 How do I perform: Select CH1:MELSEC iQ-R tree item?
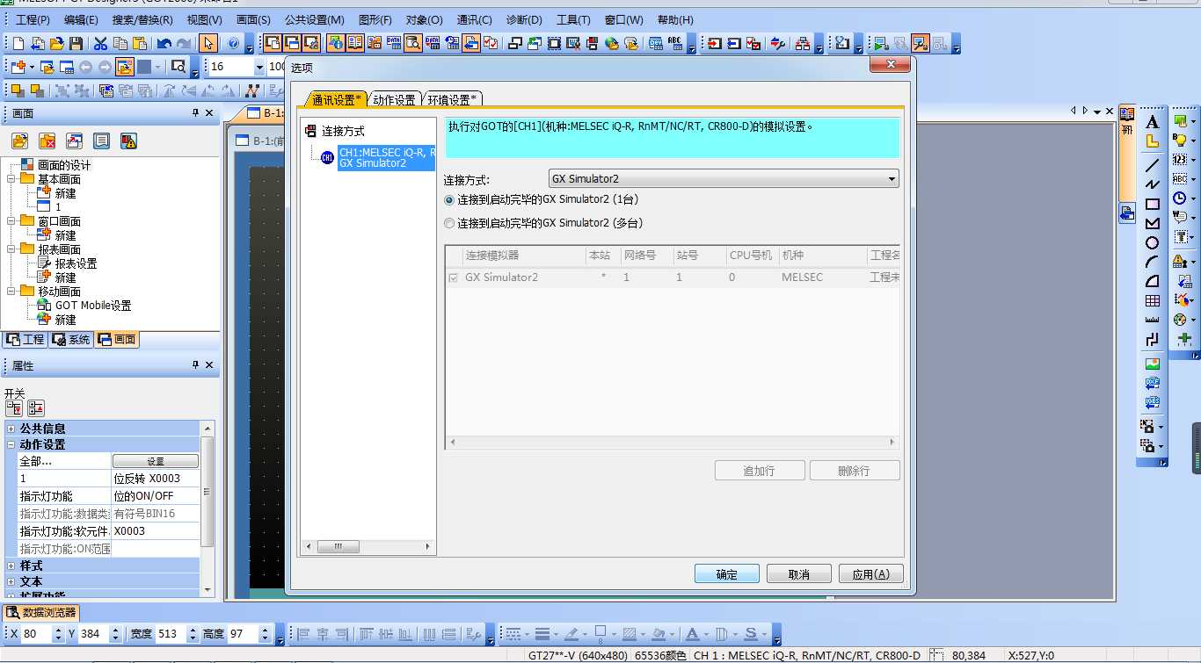coord(386,157)
